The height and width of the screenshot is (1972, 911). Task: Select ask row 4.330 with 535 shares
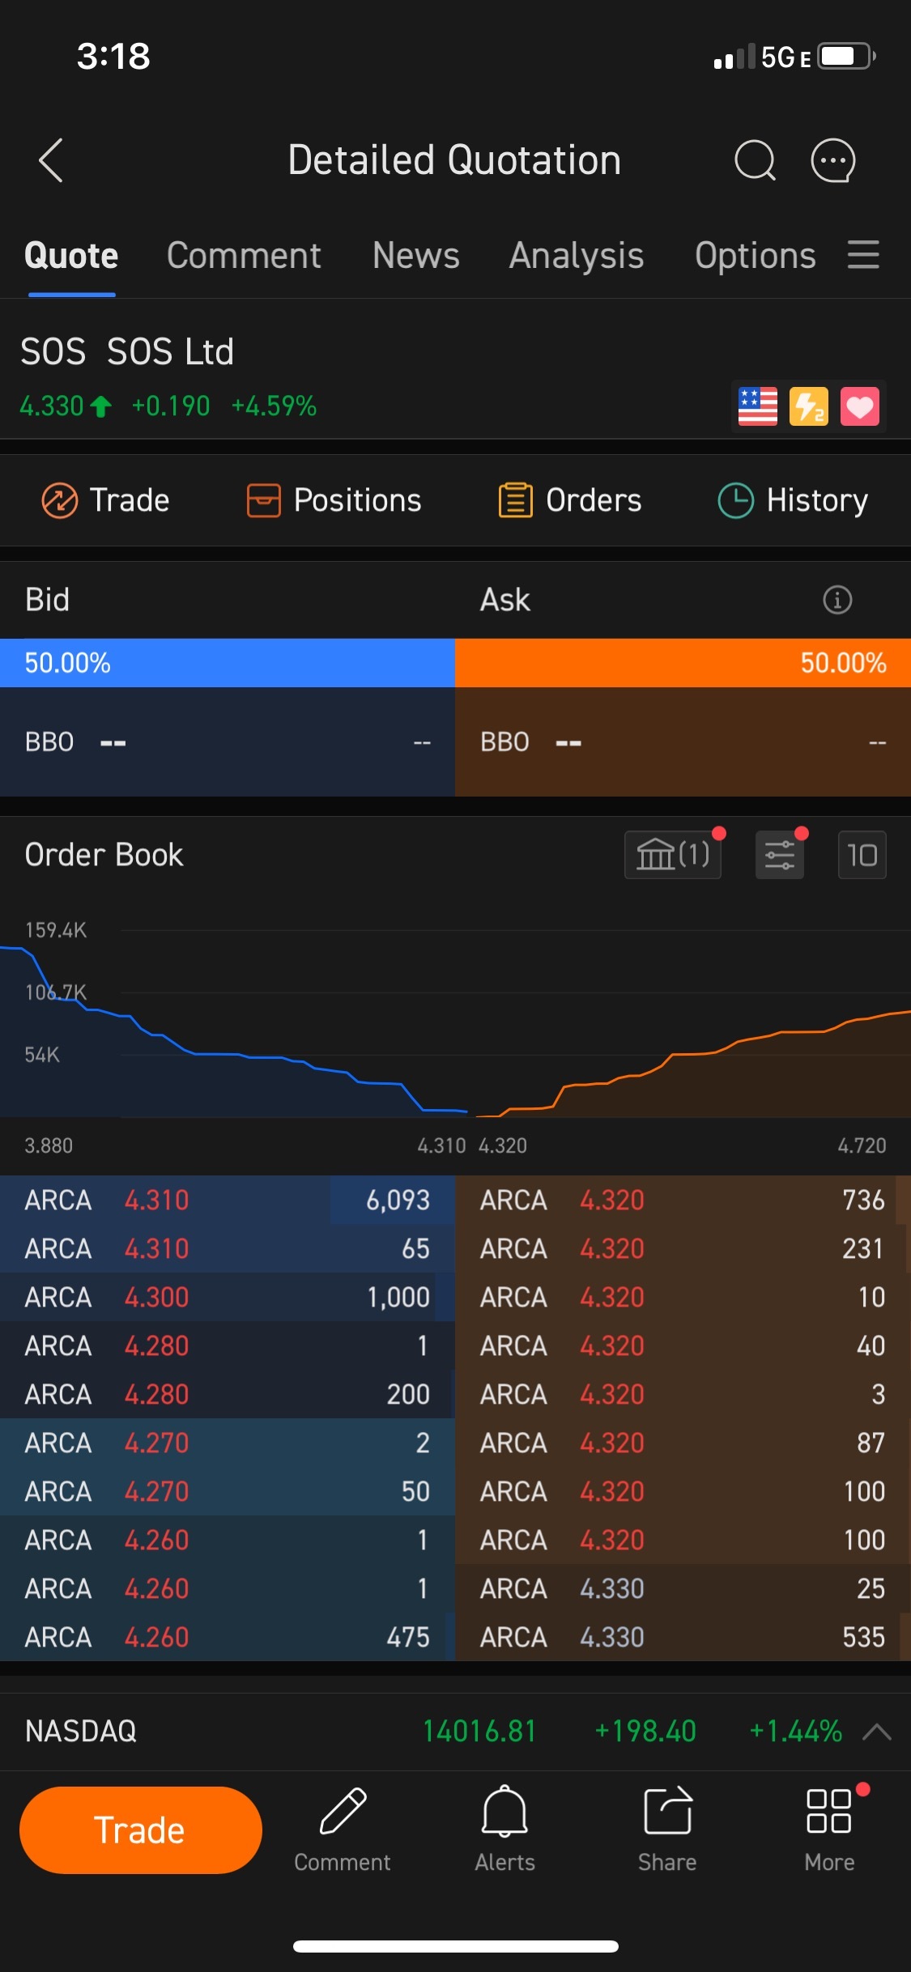tap(683, 1637)
